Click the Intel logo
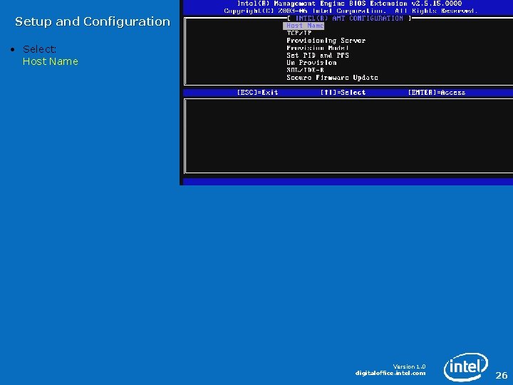 pyautogui.click(x=466, y=367)
